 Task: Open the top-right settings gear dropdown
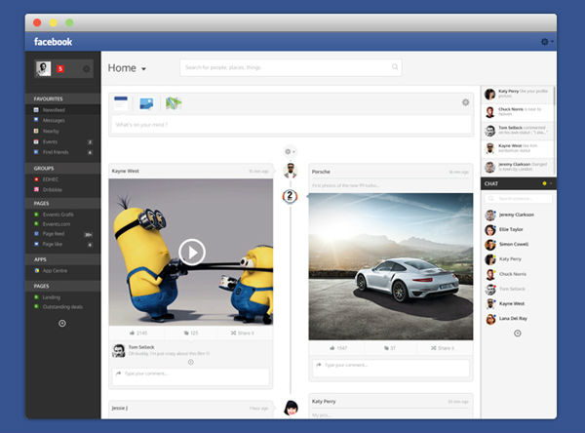[546, 42]
